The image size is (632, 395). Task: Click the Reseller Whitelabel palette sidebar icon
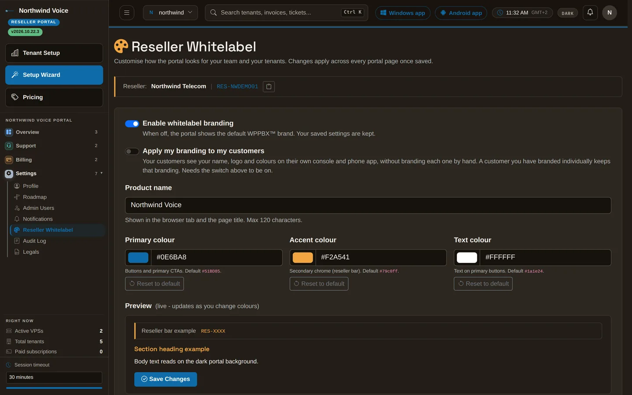(x=17, y=230)
